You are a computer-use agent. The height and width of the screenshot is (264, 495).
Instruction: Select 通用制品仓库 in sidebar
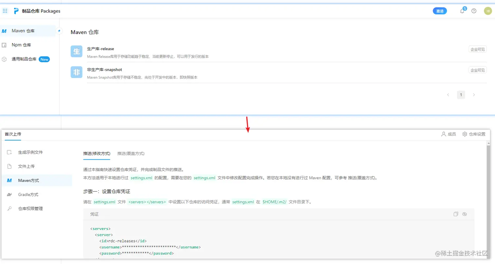click(28, 59)
